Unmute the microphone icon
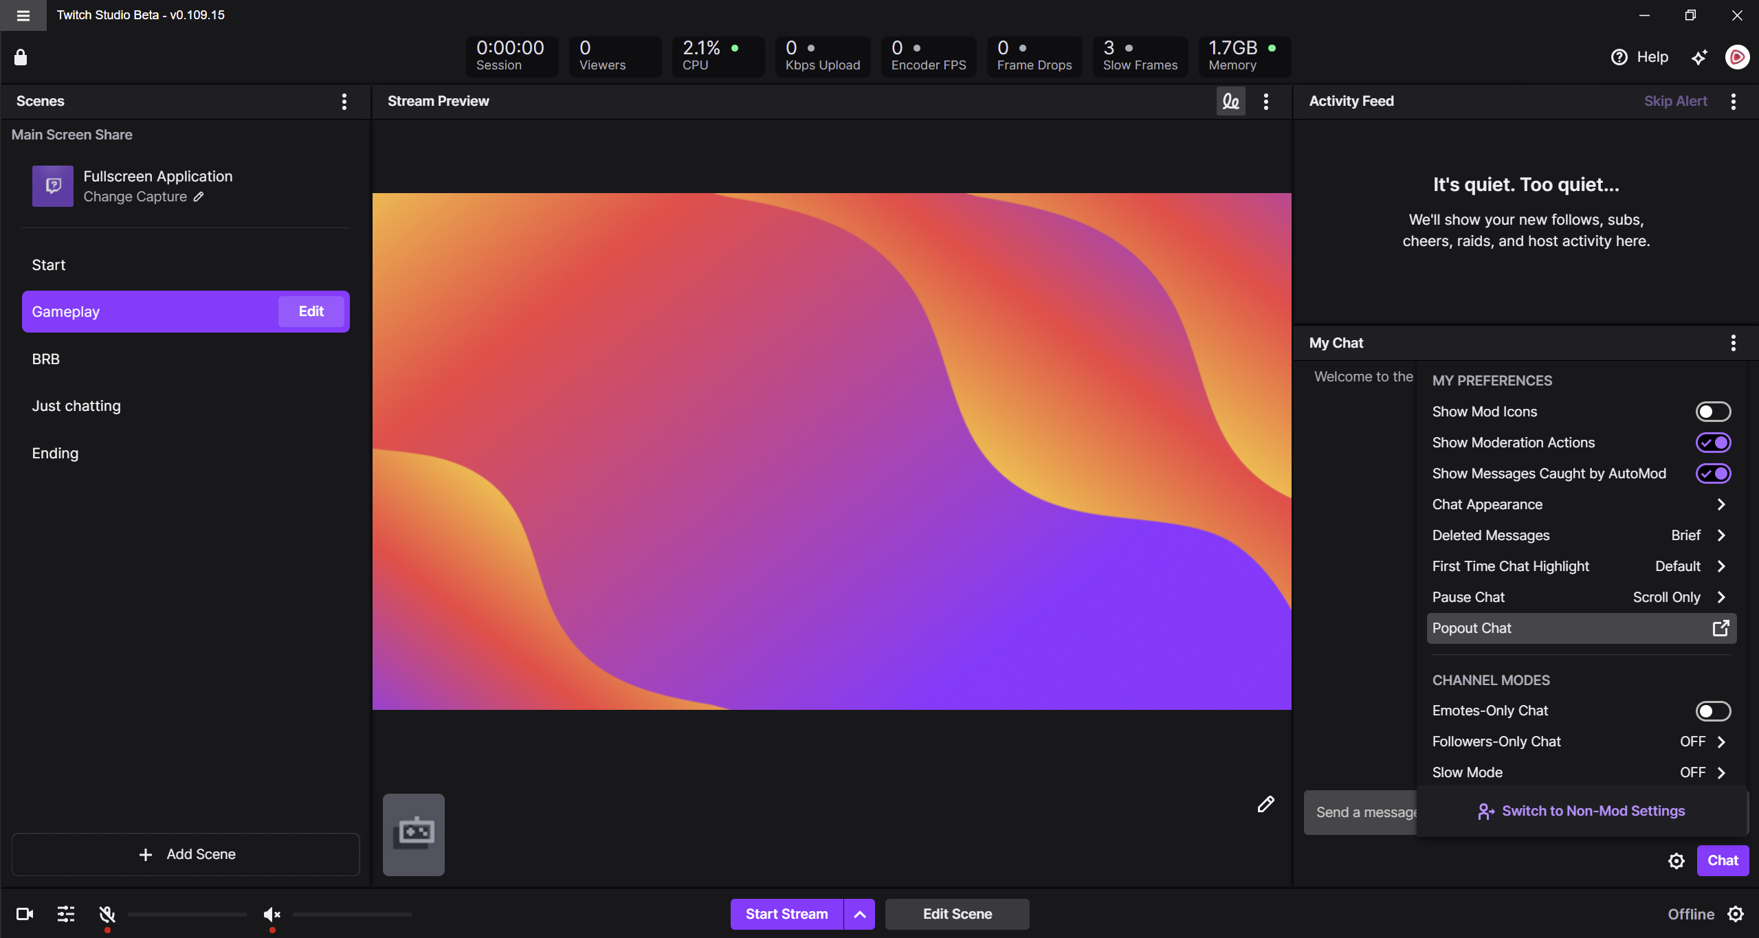 [x=107, y=914]
